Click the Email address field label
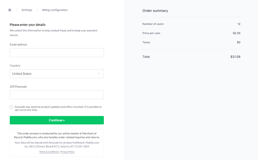 click(18, 45)
